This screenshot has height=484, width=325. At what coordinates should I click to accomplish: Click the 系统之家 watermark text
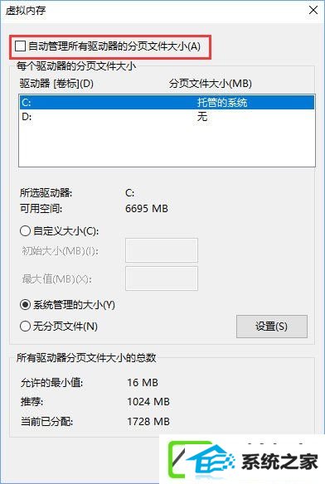click(x=279, y=462)
